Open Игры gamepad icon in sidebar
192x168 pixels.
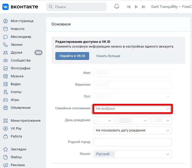coord(6,100)
